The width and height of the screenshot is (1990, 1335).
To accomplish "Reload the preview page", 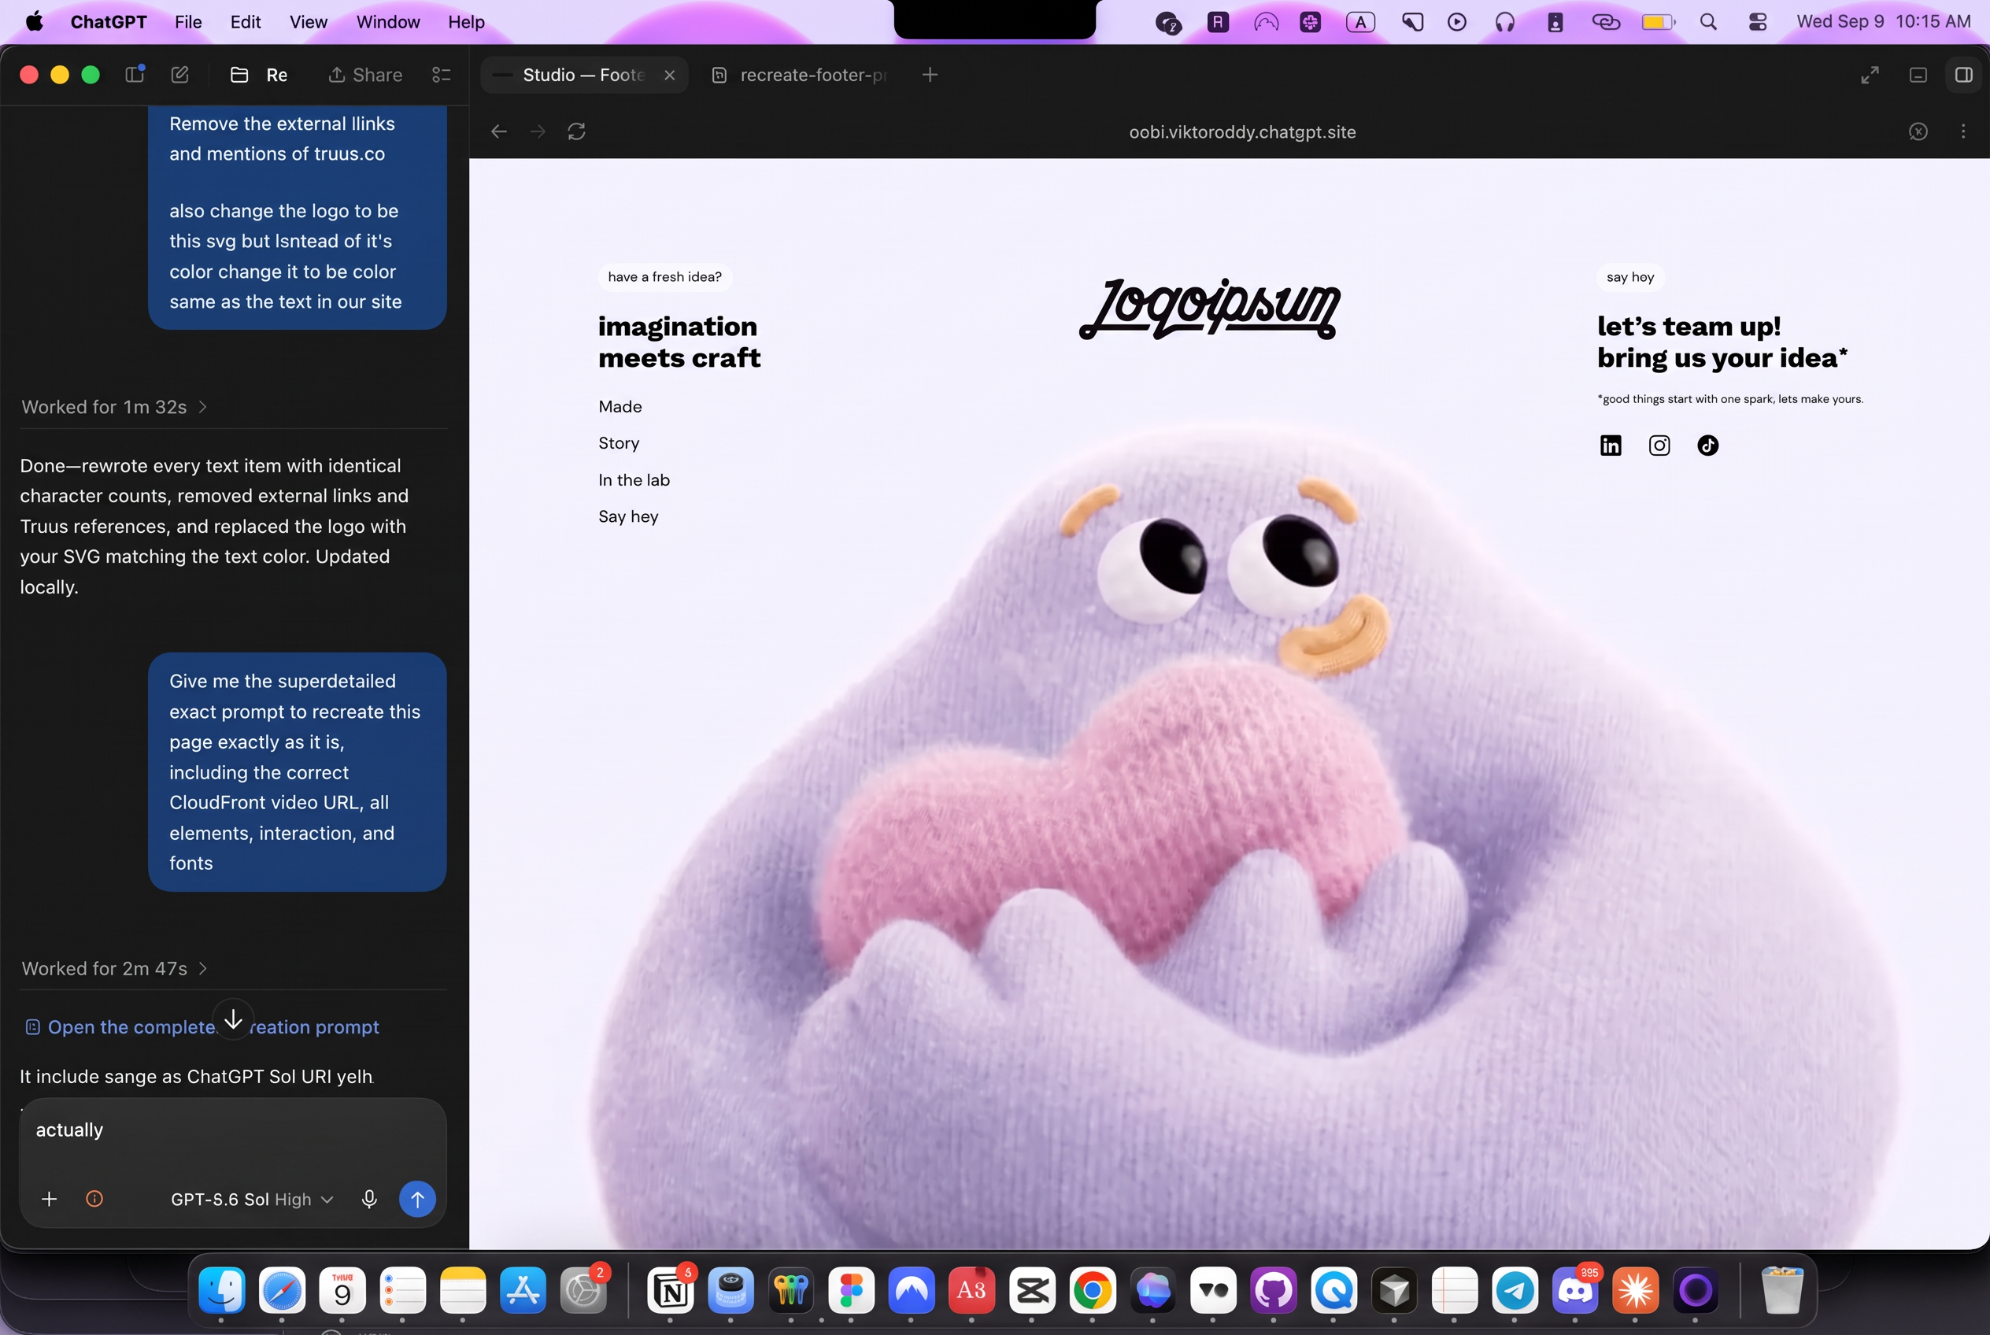I will pyautogui.click(x=576, y=131).
